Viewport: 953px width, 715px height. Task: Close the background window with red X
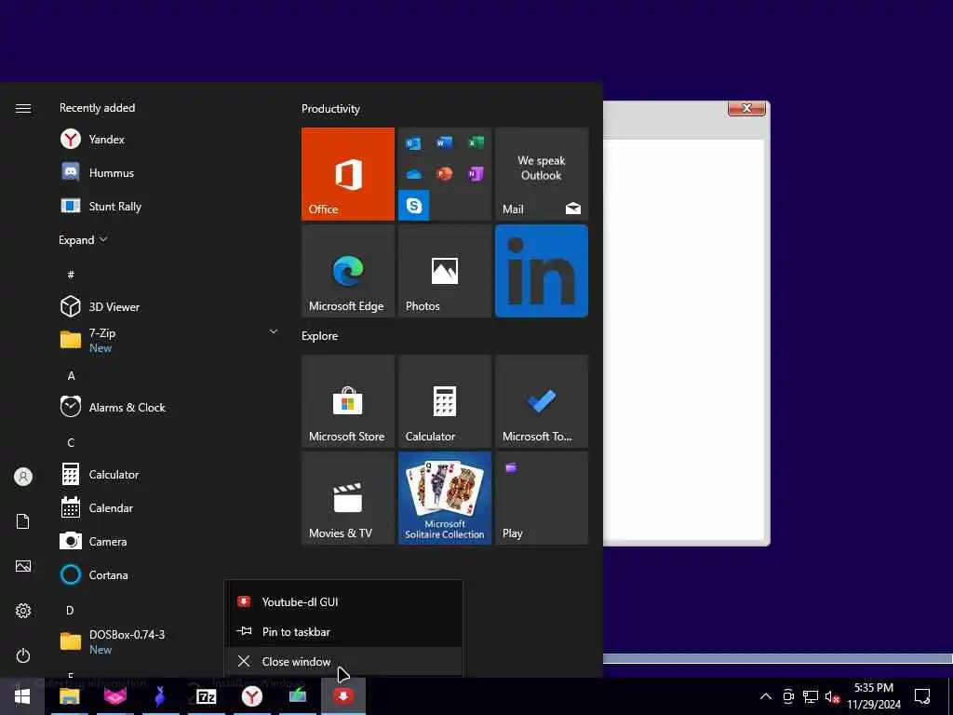coord(747,108)
